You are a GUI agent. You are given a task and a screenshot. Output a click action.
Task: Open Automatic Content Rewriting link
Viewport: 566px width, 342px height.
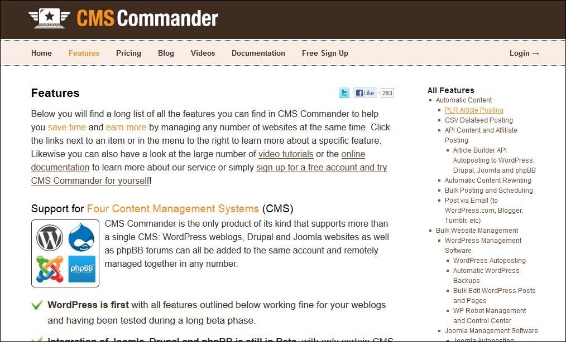[x=488, y=180]
